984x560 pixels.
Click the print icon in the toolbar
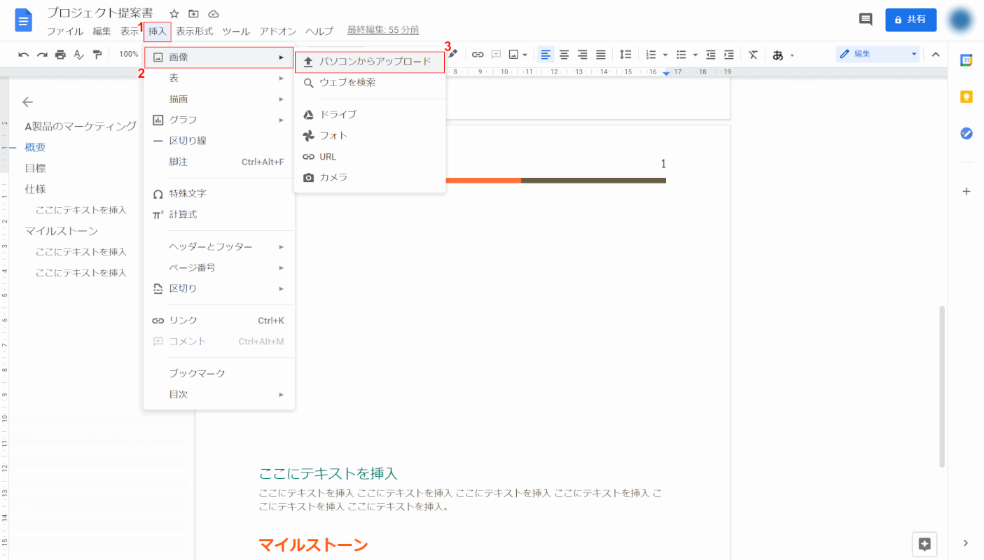(60, 55)
